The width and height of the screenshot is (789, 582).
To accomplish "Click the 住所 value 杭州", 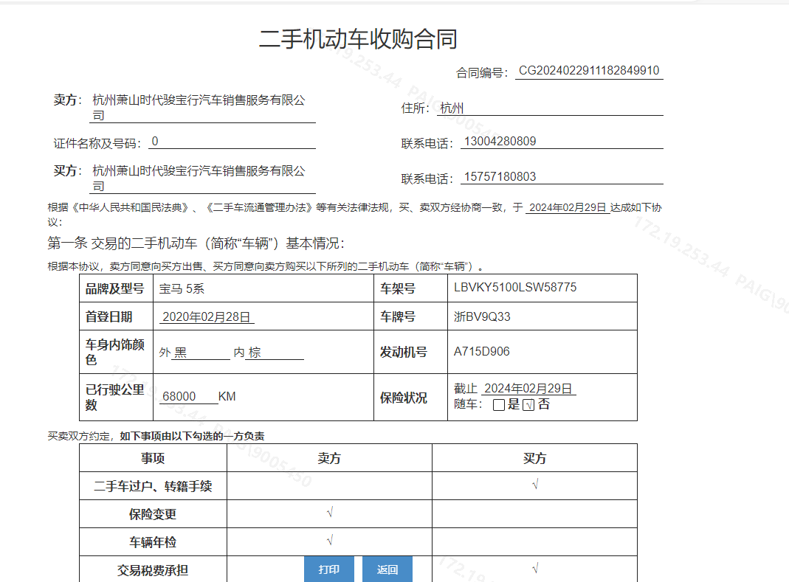I will (452, 108).
